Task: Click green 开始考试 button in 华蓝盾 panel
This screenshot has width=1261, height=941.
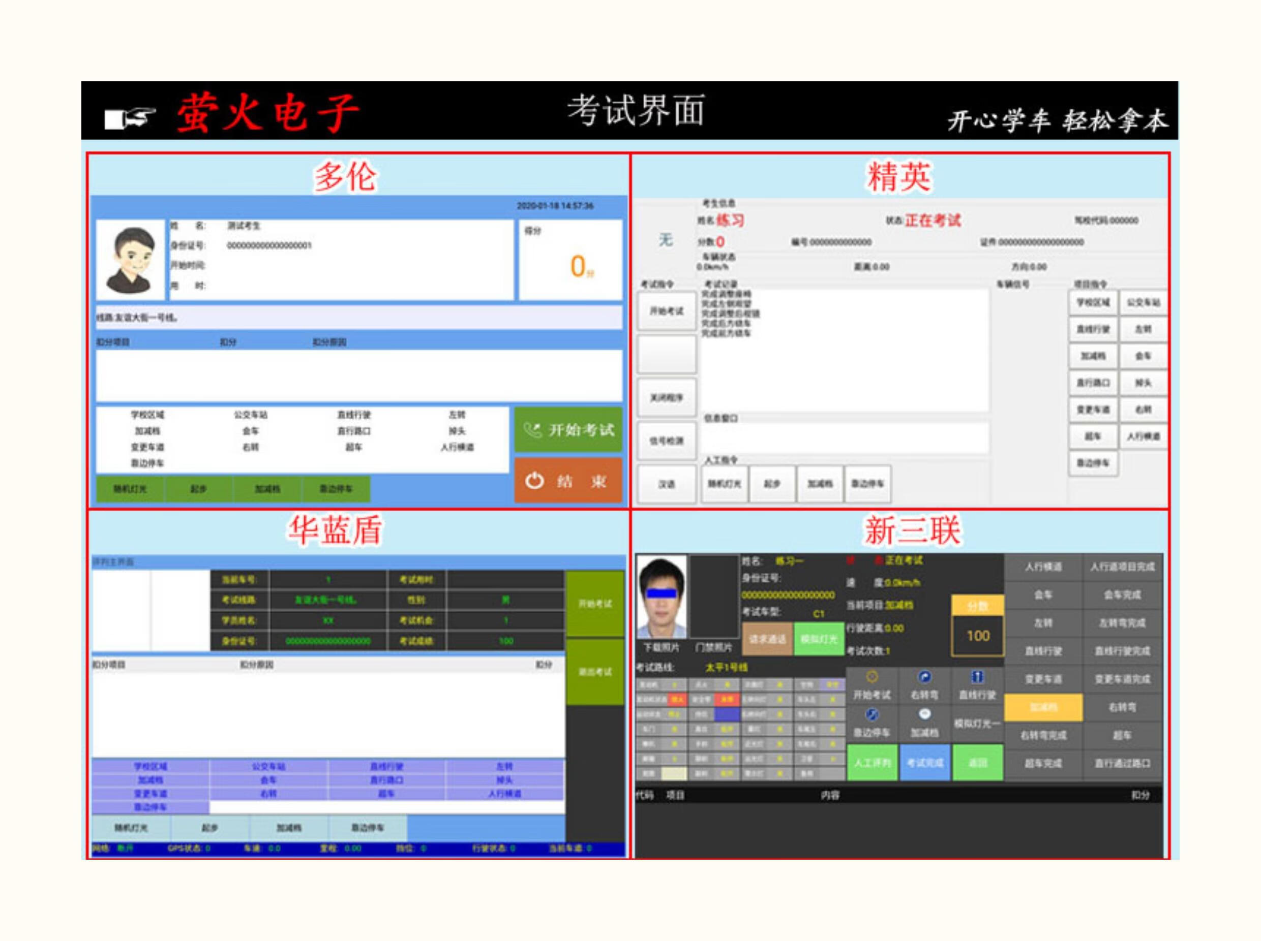Action: pos(594,604)
